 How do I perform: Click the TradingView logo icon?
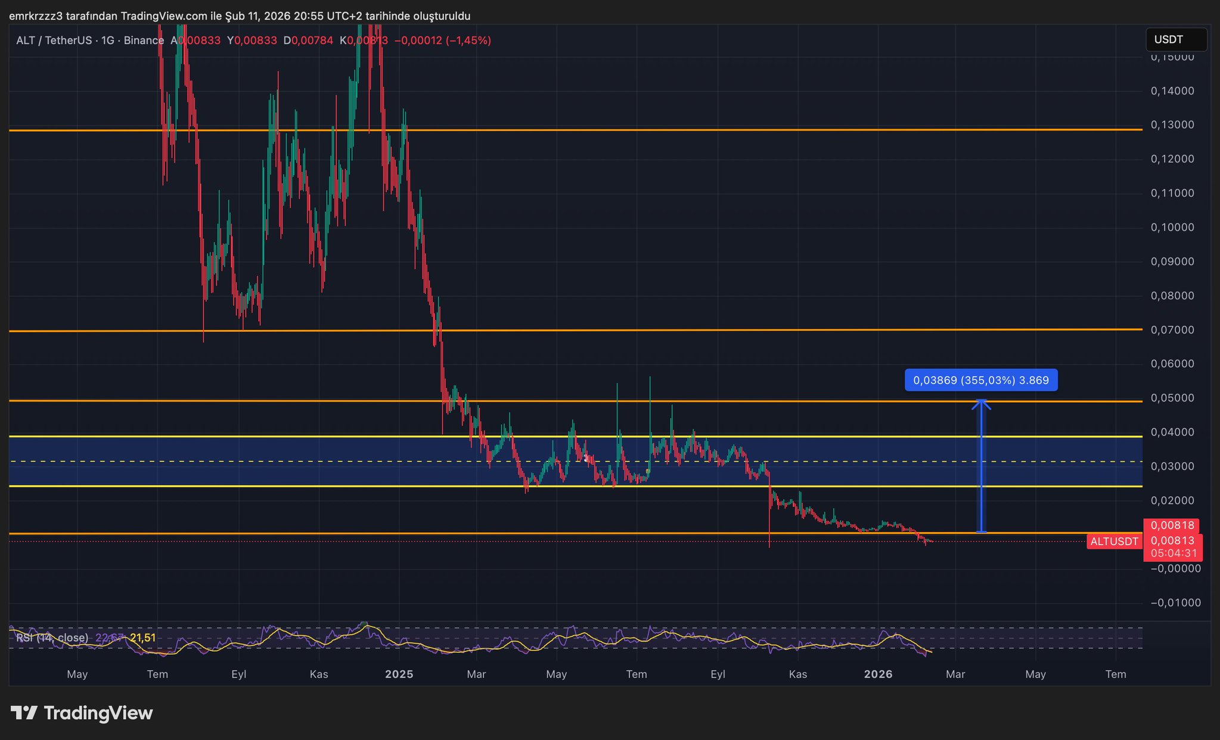24,713
